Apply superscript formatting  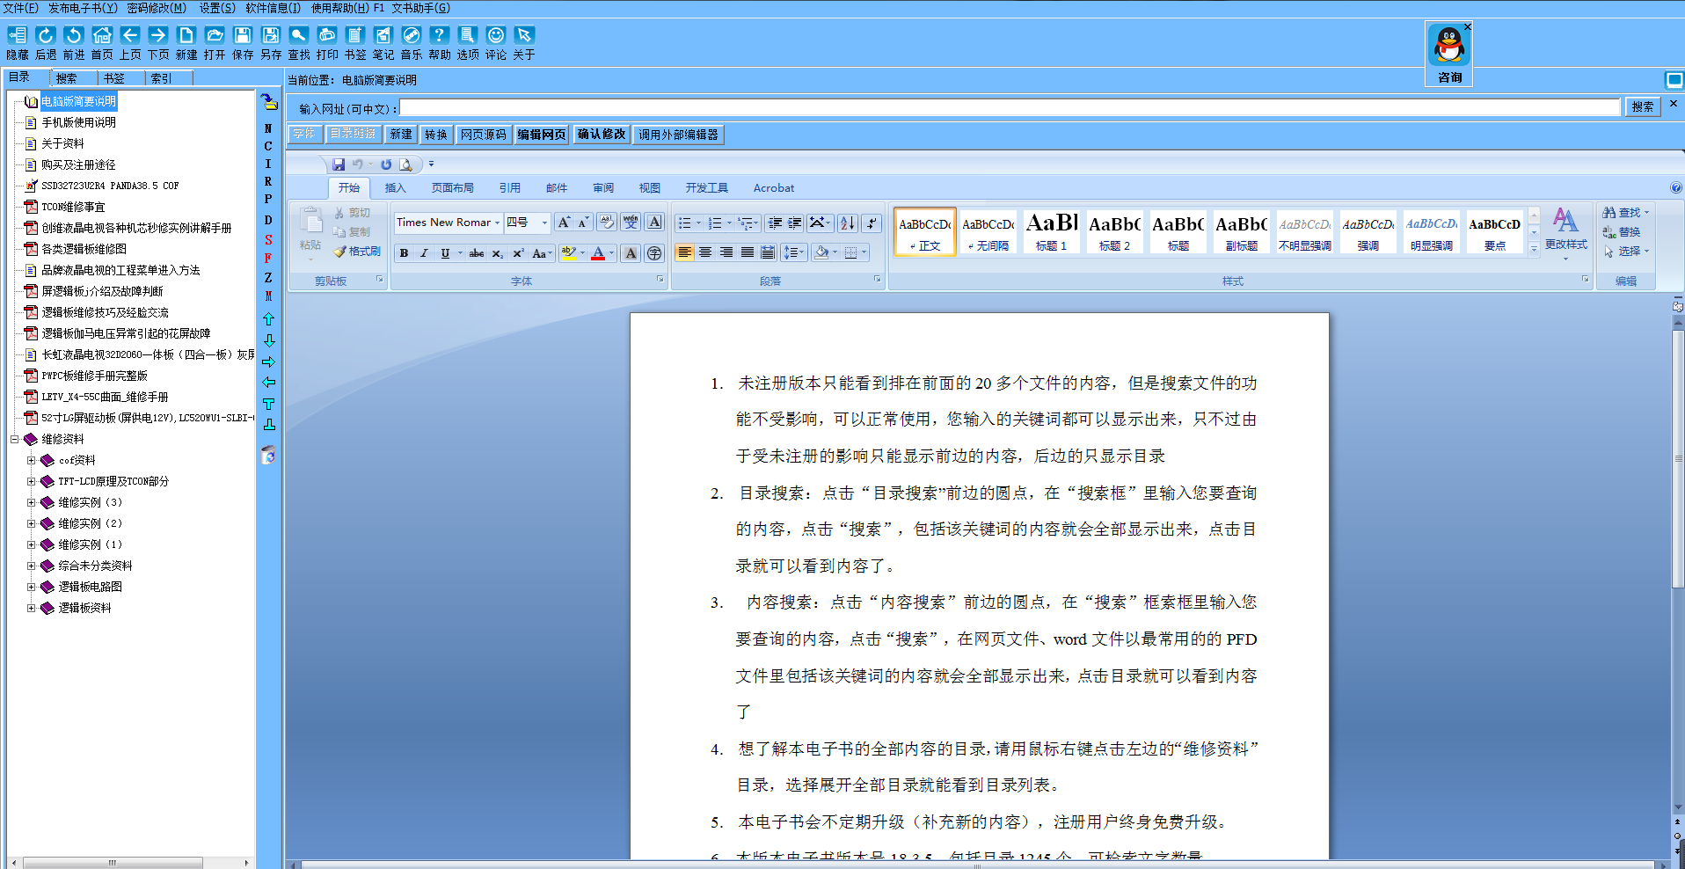(518, 253)
